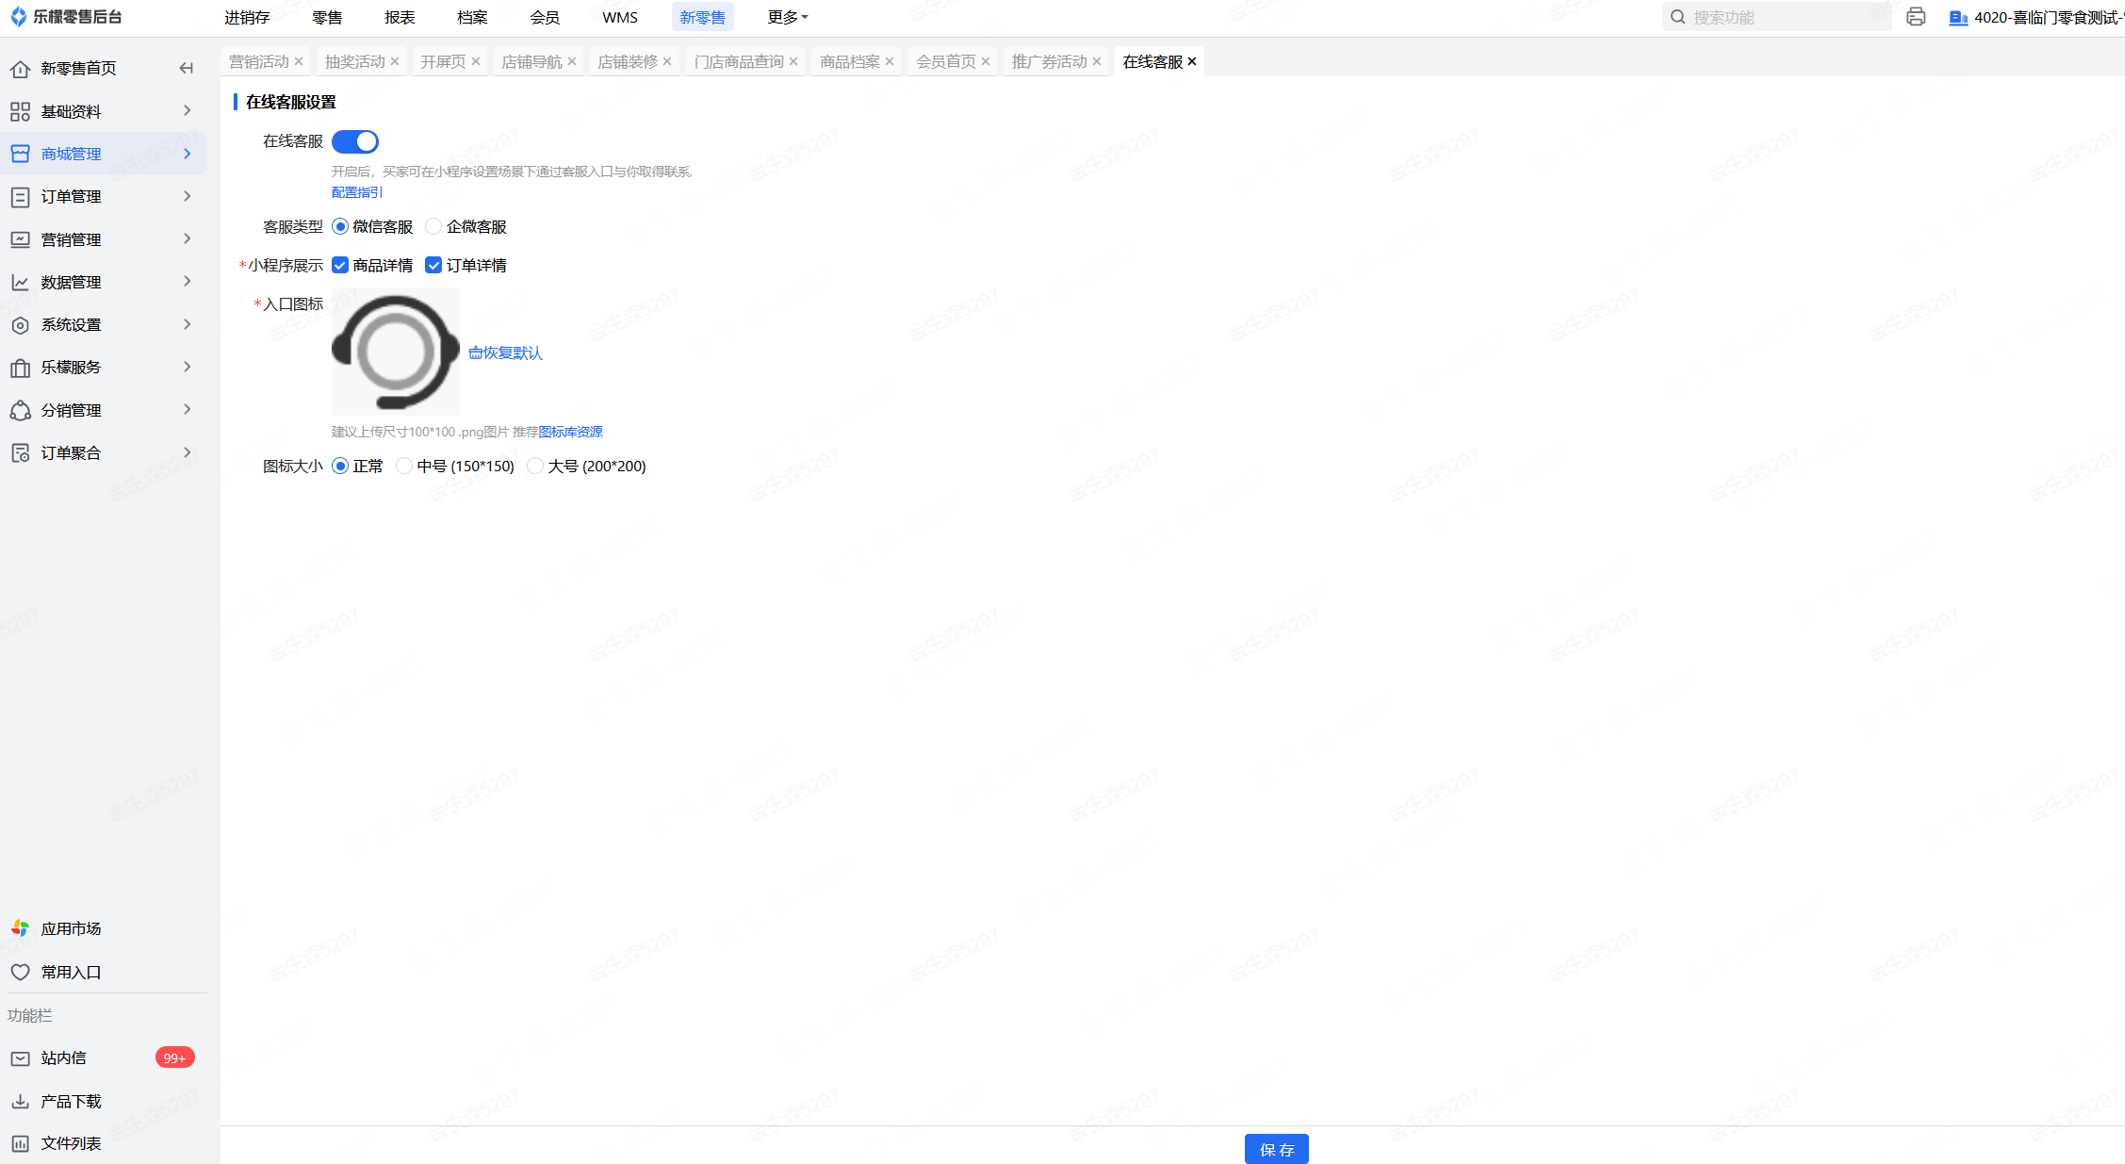2125x1164 pixels.
Task: Click the 新零售首页 home icon
Action: tap(20, 69)
